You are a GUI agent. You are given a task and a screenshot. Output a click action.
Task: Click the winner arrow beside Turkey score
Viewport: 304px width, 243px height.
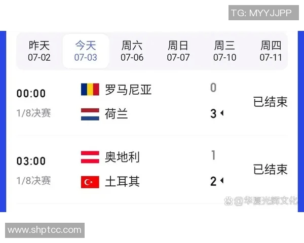point(221,181)
